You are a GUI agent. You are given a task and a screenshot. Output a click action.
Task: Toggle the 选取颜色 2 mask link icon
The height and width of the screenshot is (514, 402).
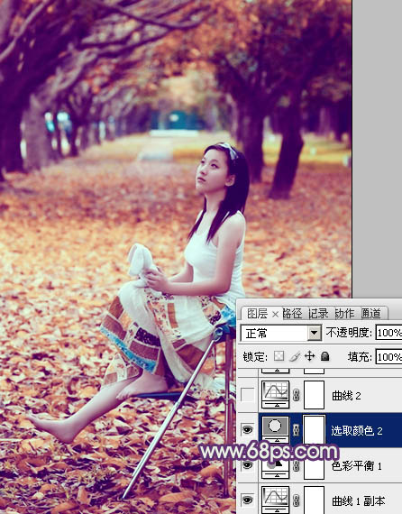pos(297,430)
